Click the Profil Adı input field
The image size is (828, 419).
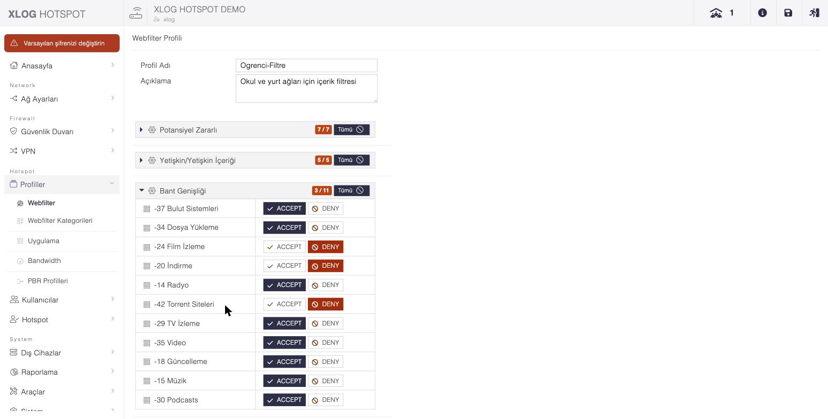(x=306, y=65)
